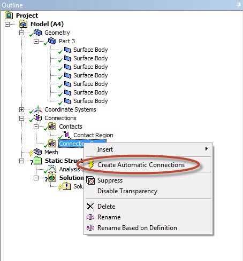Collapse the Model (A4) tree node
This screenshot has height=261, width=243.
coord(7,24)
